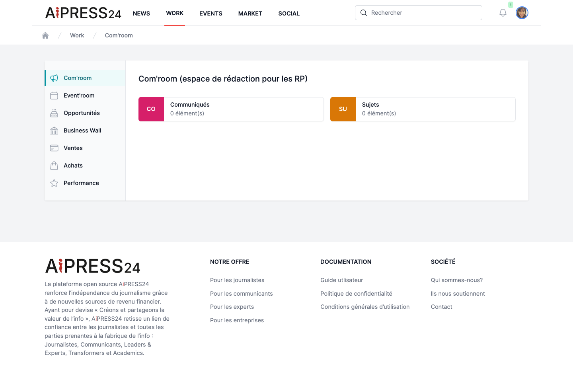
Task: Select the Performance star icon
Action: click(54, 183)
